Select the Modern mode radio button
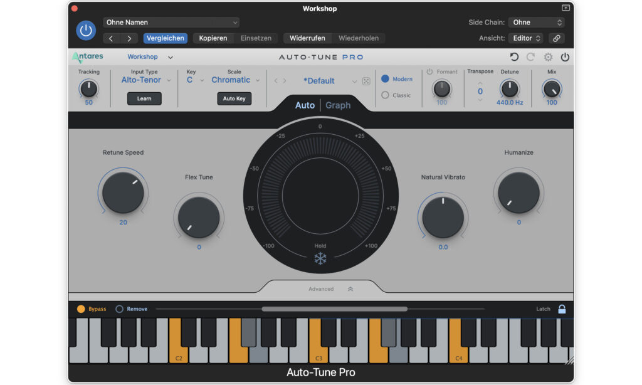This screenshot has height=385, width=642. coord(386,78)
